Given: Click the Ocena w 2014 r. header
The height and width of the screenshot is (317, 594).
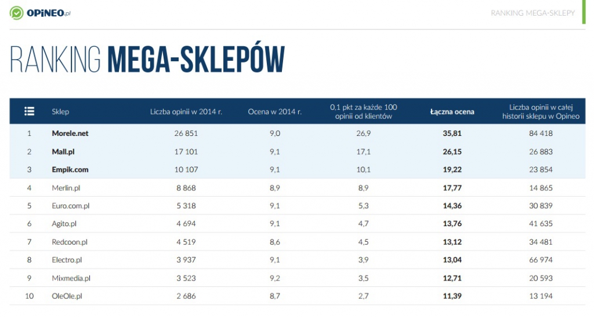Looking at the screenshot, I should (x=274, y=112).
